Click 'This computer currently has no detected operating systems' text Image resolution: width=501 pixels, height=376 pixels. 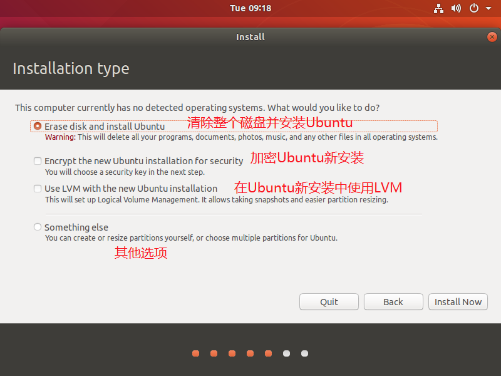click(140, 108)
